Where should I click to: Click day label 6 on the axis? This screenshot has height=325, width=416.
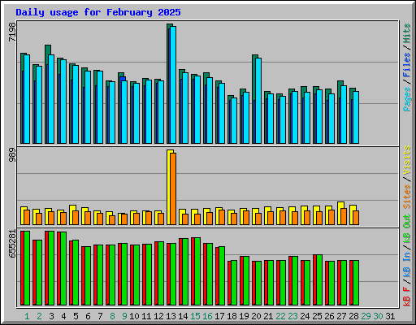click(88, 316)
